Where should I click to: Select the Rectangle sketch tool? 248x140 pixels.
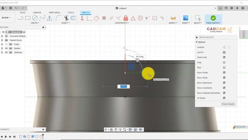click(x=28, y=18)
